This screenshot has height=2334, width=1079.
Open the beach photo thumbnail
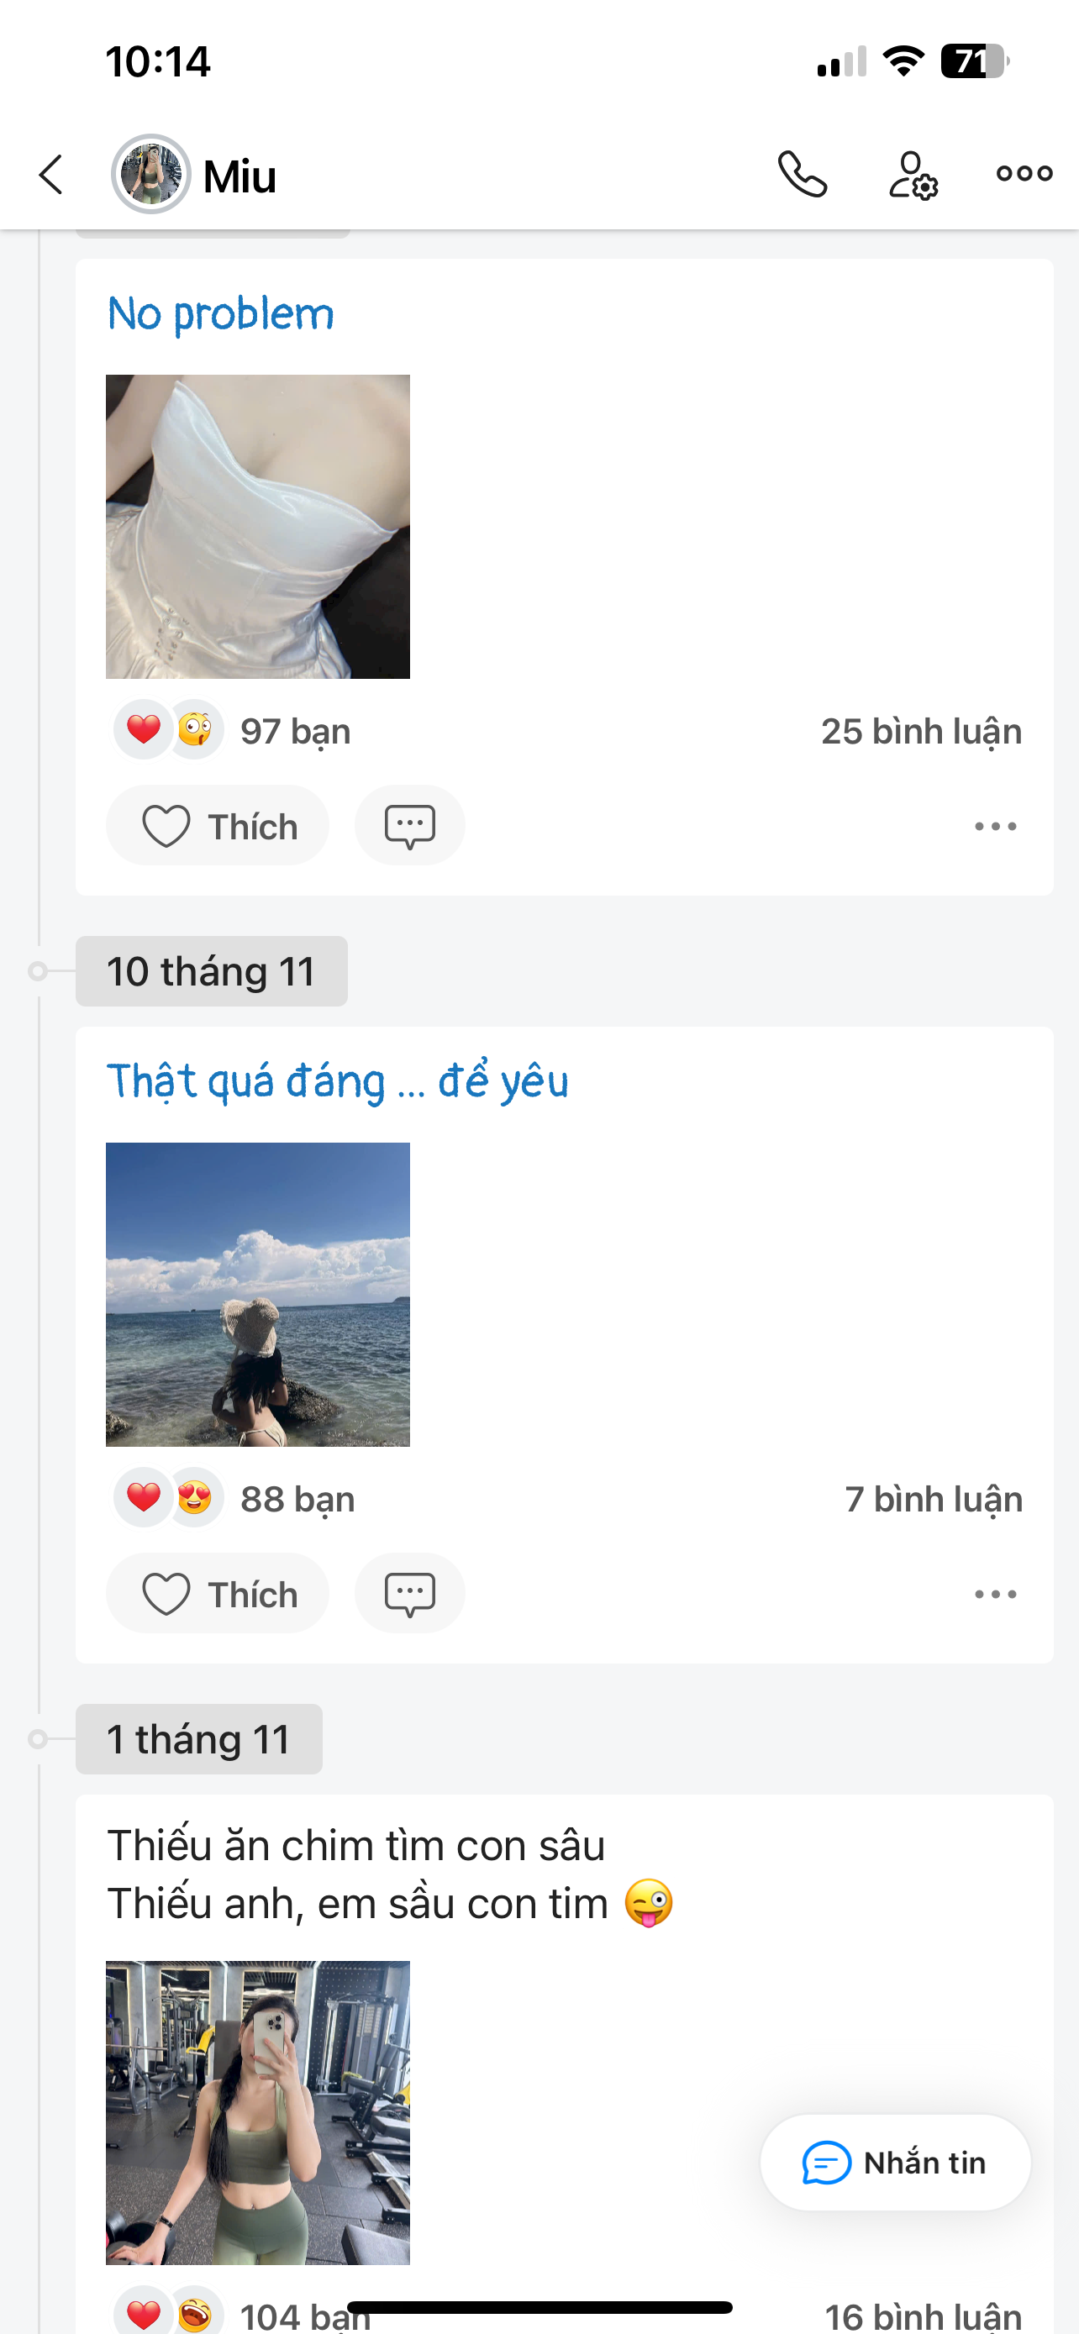click(258, 1294)
